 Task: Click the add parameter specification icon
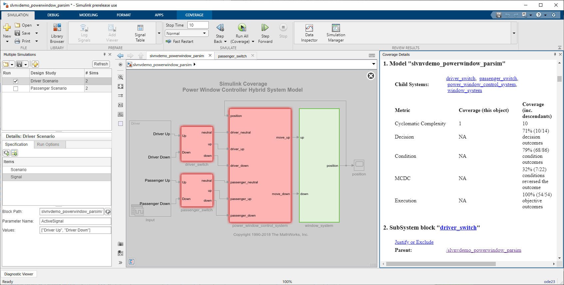pos(6,153)
